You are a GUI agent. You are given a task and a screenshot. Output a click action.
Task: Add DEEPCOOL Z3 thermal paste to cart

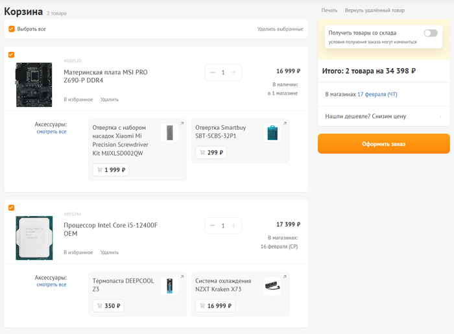coord(108,306)
